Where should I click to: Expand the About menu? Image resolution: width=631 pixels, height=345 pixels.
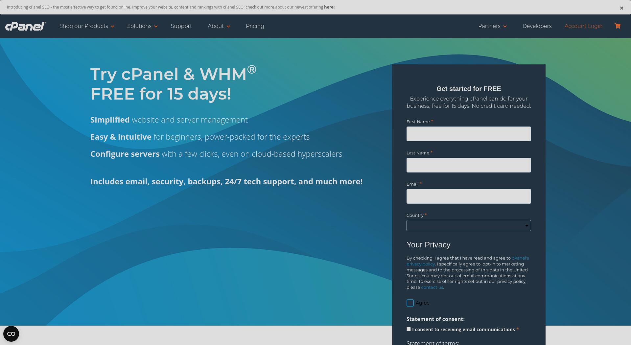pyautogui.click(x=219, y=26)
